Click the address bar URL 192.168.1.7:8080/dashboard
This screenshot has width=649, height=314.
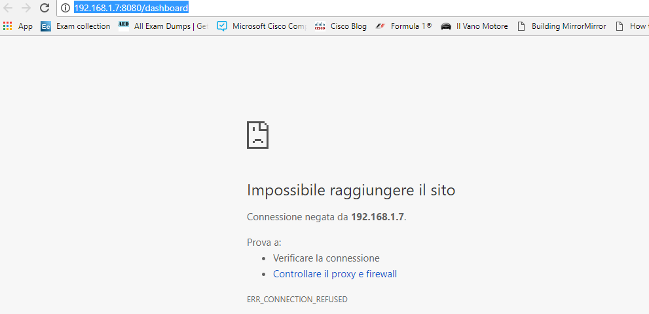tap(131, 8)
